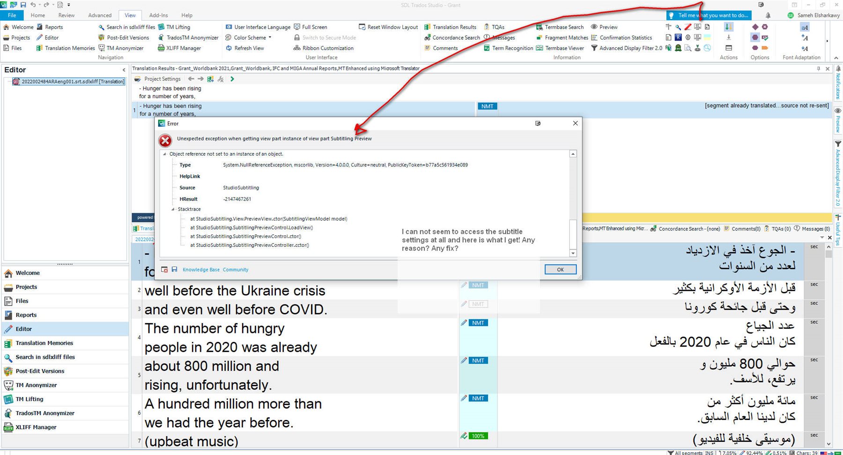This screenshot has height=455, width=843.
Task: Show the Term Recognition window
Action: [x=508, y=48]
